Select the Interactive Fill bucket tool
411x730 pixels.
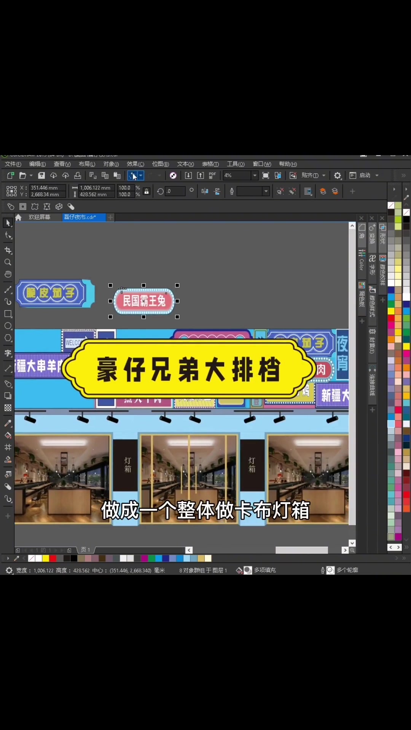tap(8, 435)
